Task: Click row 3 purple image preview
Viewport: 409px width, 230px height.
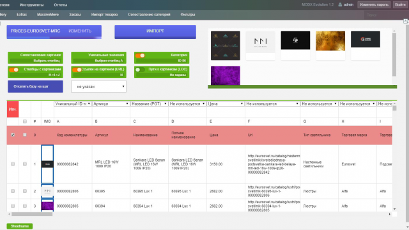Action: (x=47, y=206)
